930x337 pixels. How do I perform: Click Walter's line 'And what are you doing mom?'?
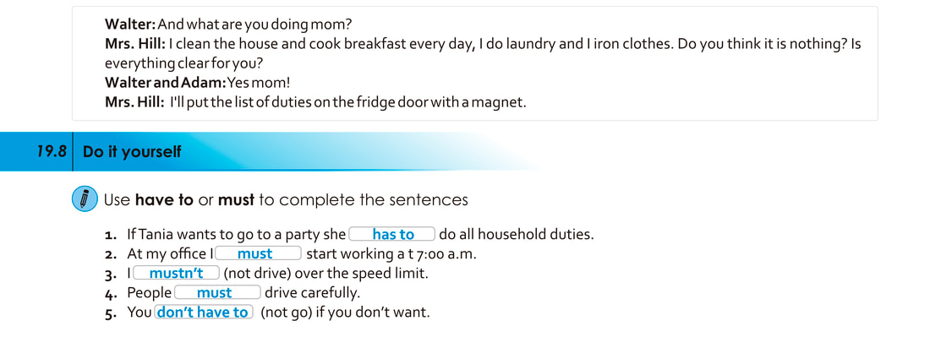(228, 24)
